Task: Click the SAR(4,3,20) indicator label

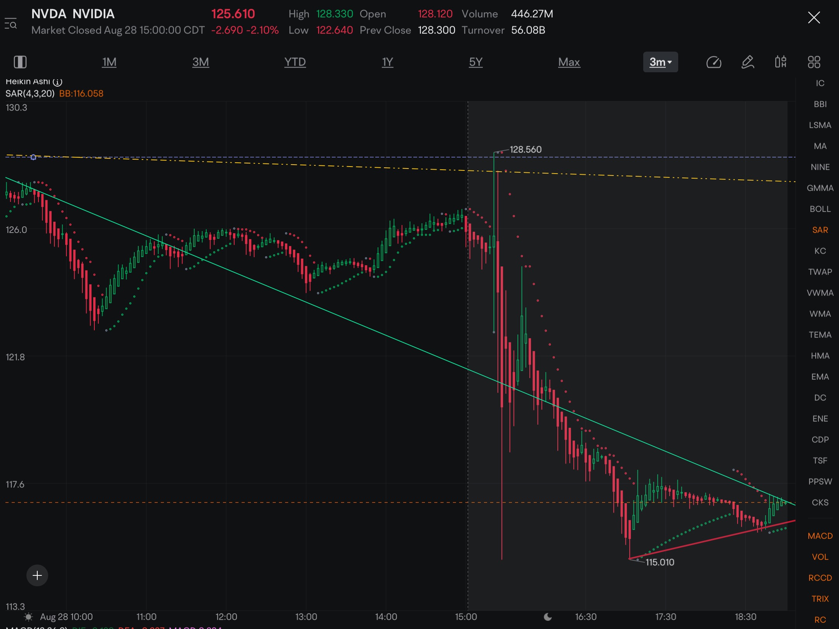Action: coord(30,94)
